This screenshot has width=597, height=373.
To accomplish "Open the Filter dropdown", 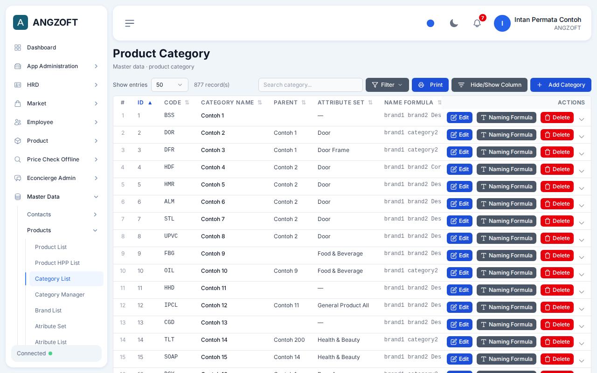I will click(387, 85).
